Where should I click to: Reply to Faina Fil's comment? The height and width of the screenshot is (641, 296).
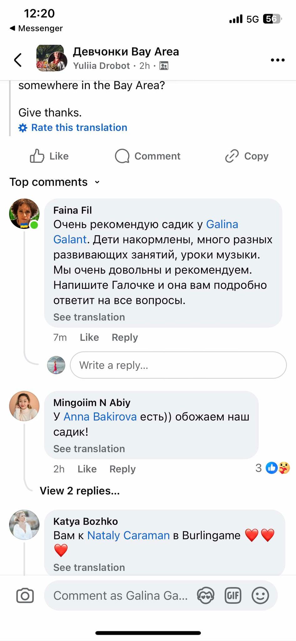(x=125, y=337)
